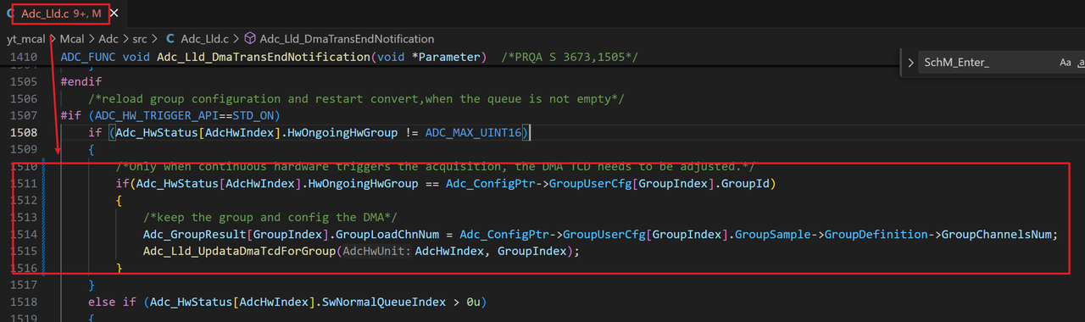The height and width of the screenshot is (322, 1085).
Task: Click the C file icon in breadcrumbs
Action: [170, 38]
